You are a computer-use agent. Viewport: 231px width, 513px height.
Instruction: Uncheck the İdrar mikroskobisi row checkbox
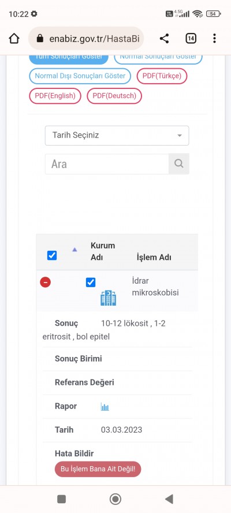pos(91,282)
